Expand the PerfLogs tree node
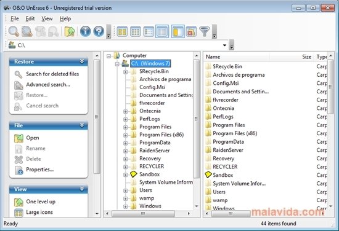This screenshot has height=231, width=339. tap(125, 119)
